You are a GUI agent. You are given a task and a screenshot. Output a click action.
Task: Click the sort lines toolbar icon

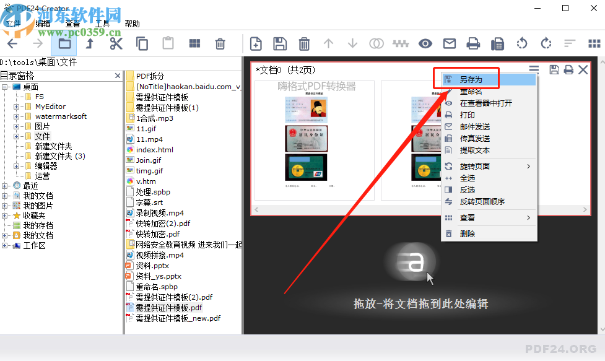point(570,43)
